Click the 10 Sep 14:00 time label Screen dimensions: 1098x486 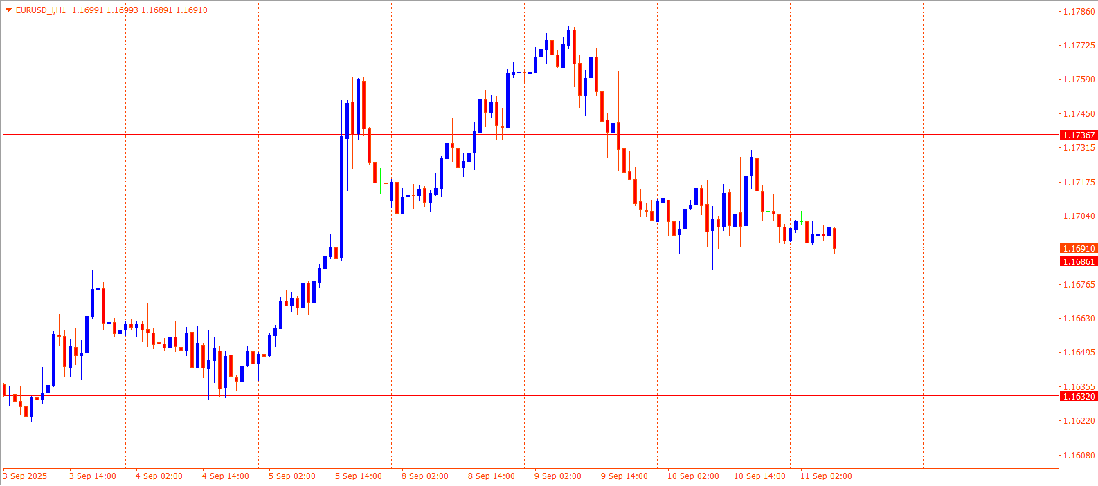coord(759,476)
